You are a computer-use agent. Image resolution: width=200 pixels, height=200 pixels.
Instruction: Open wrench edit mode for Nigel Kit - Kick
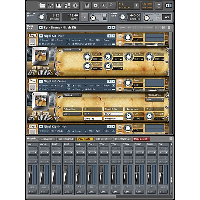[32, 35]
